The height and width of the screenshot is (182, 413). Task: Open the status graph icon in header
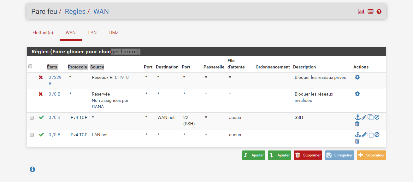point(361,12)
